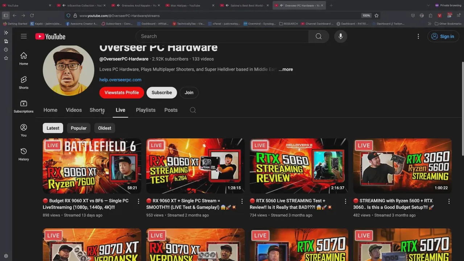464x261 pixels.
Task: Open channel Playlists tab
Action: tap(146, 110)
